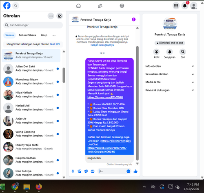Open the Groups circle icon in top navigation

click(x=122, y=6)
